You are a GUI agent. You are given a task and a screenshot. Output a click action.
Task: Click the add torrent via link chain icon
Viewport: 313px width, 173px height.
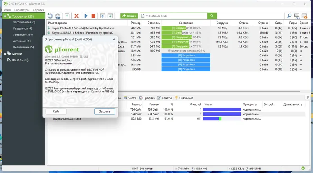pyautogui.click(x=58, y=16)
